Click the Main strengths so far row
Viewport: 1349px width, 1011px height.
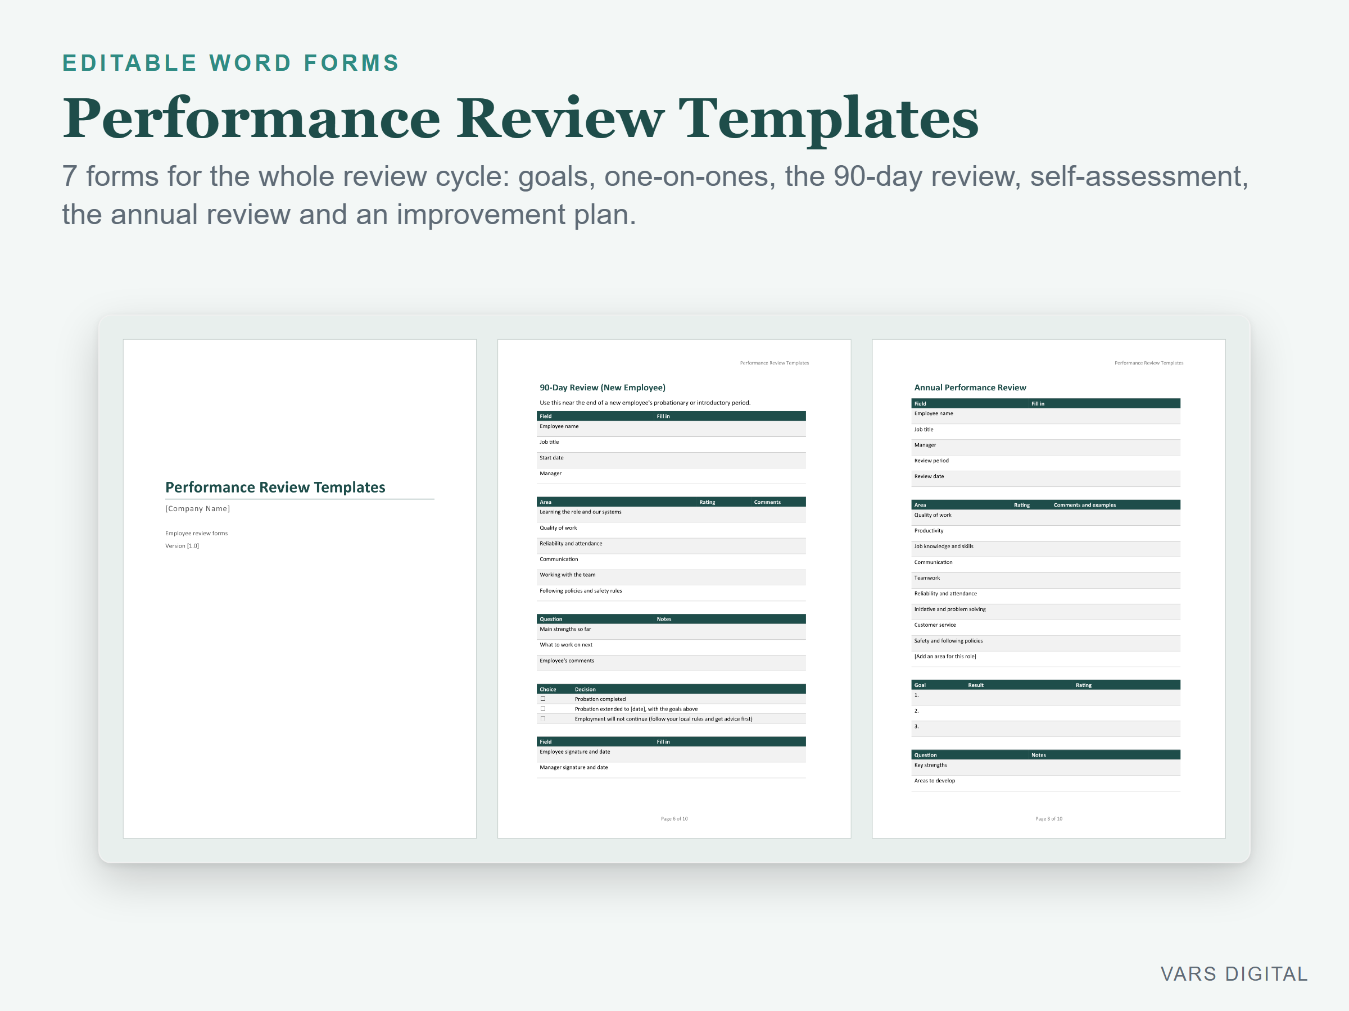tap(671, 631)
